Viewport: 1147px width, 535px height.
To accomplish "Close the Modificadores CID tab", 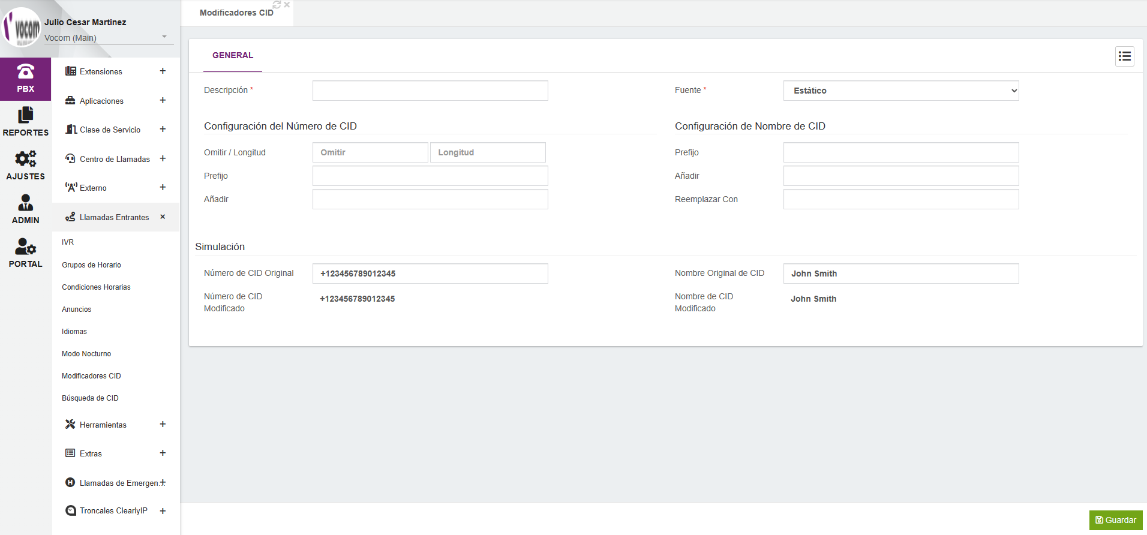I will [287, 4].
